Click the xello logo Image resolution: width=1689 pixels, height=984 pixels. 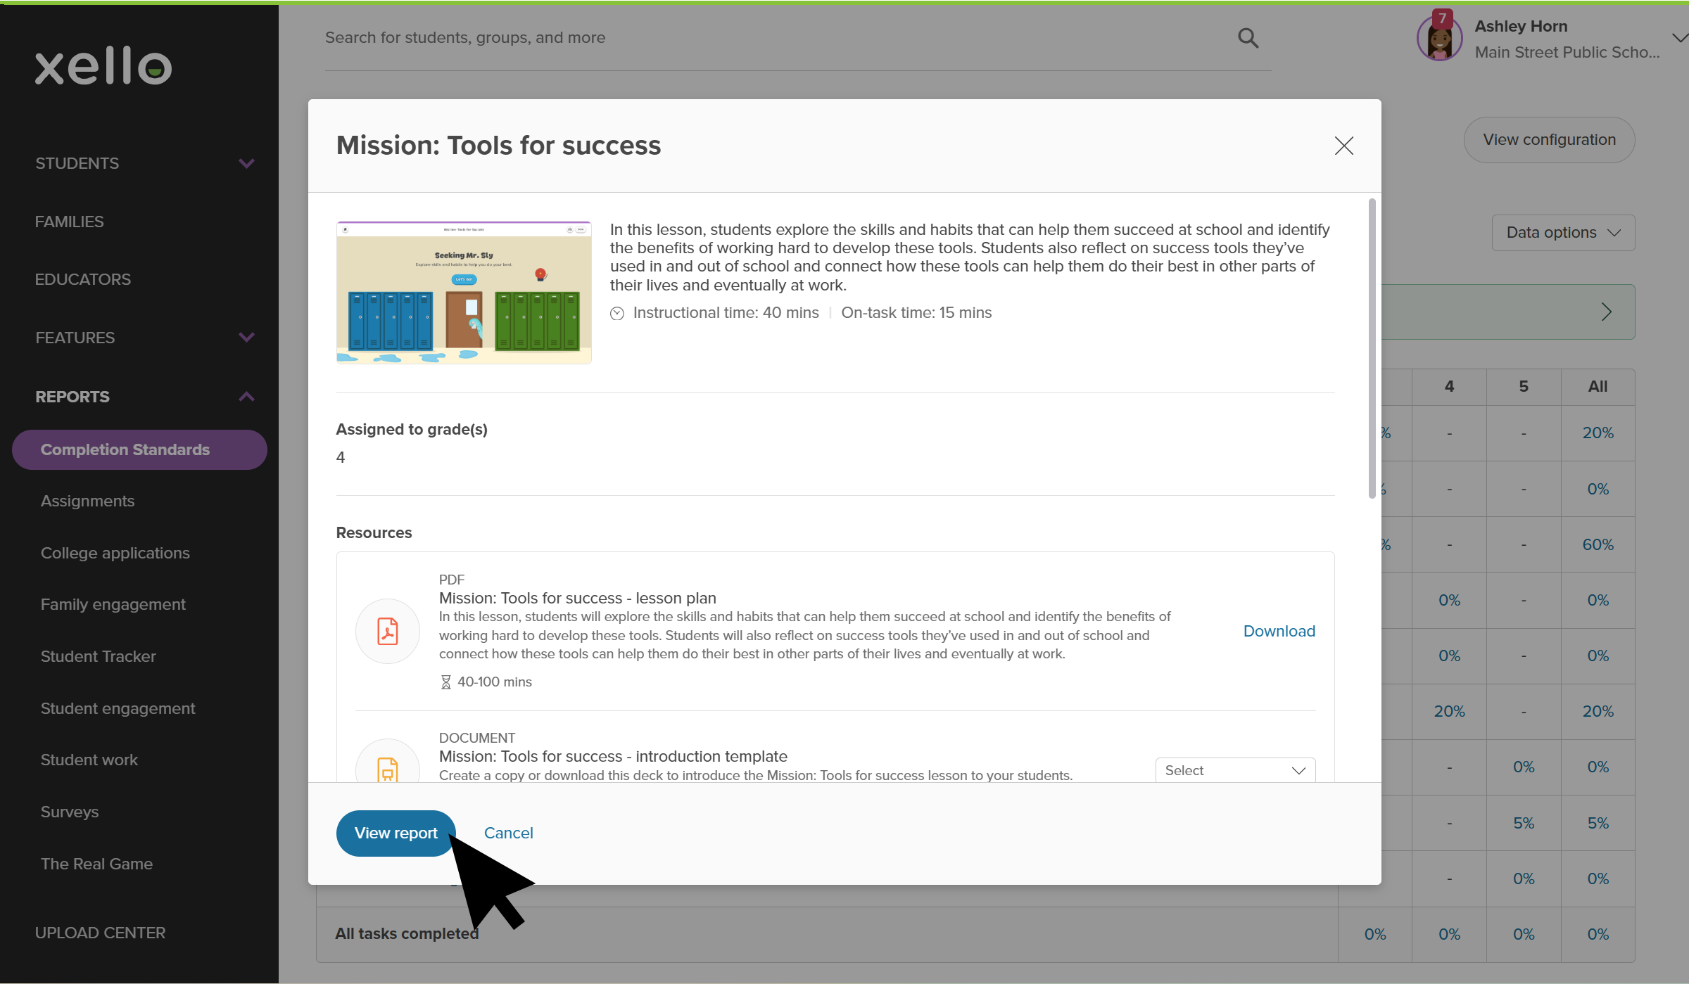103,67
